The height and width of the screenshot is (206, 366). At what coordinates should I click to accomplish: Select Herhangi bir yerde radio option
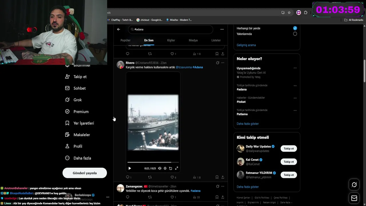[x=295, y=28]
